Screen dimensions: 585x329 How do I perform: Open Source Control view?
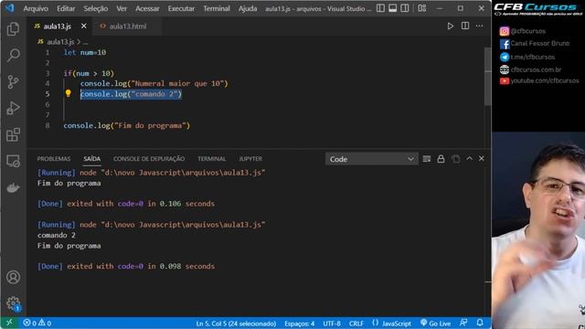[13, 81]
